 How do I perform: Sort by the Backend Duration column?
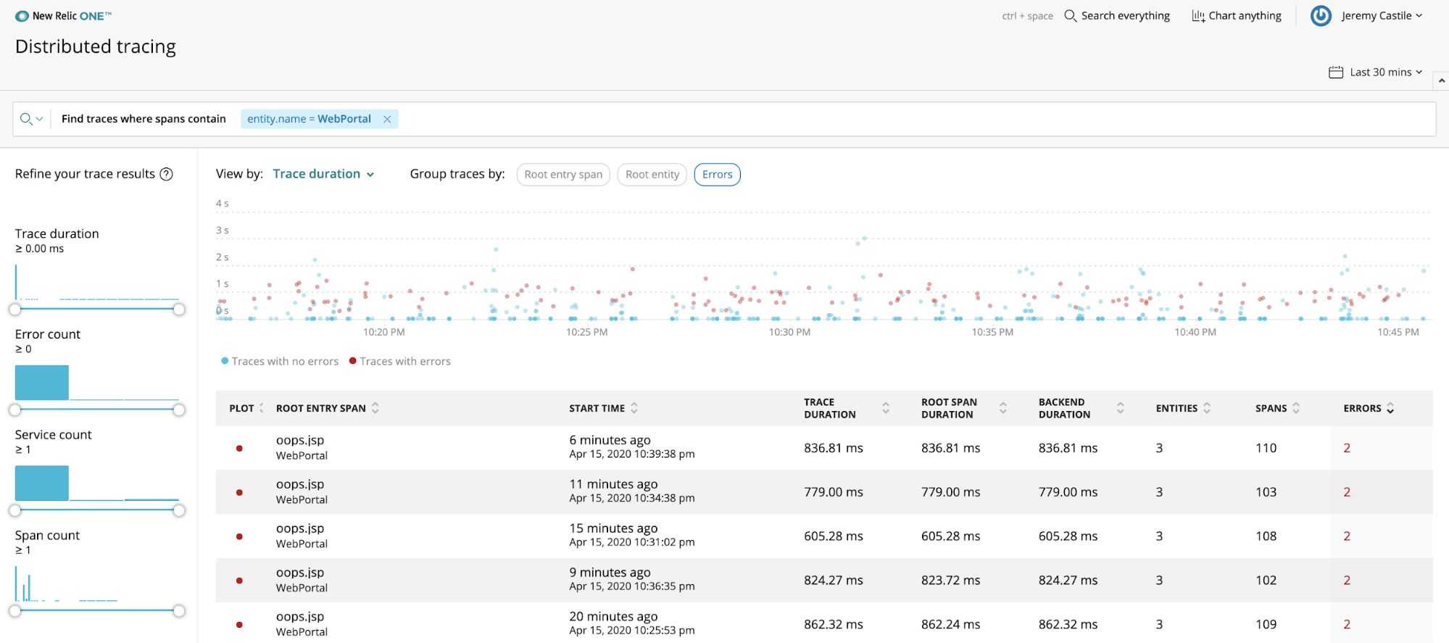(1081, 408)
